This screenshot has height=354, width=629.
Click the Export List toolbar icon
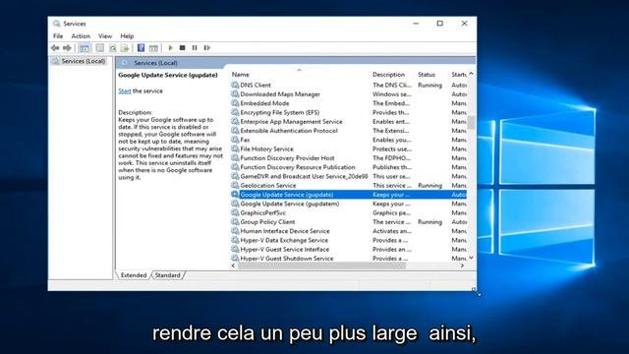click(125, 48)
